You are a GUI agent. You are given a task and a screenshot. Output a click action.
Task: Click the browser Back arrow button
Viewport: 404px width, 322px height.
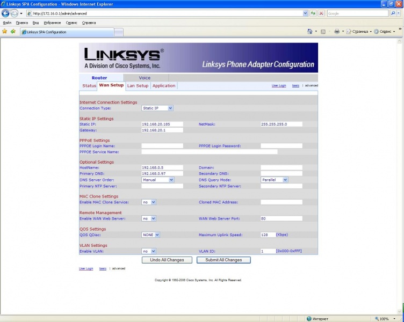pyautogui.click(x=6, y=13)
